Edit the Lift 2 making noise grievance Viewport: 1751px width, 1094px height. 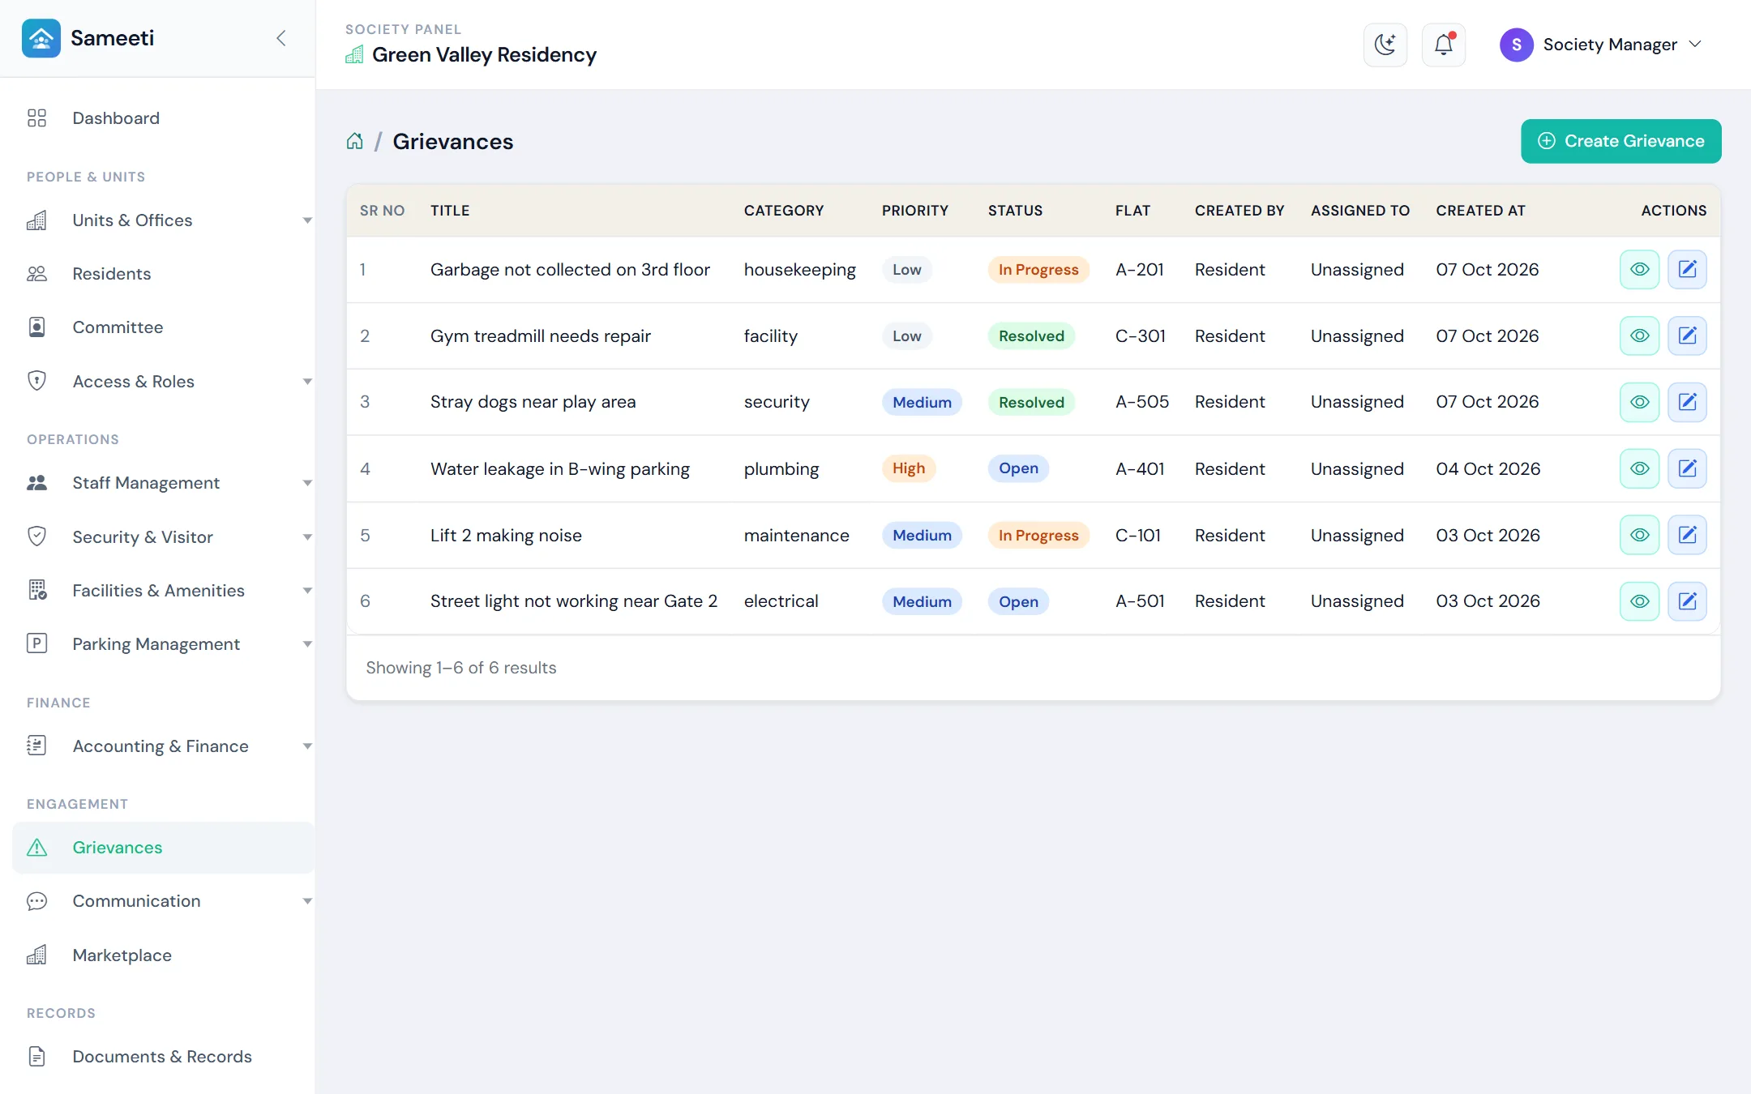(x=1687, y=535)
